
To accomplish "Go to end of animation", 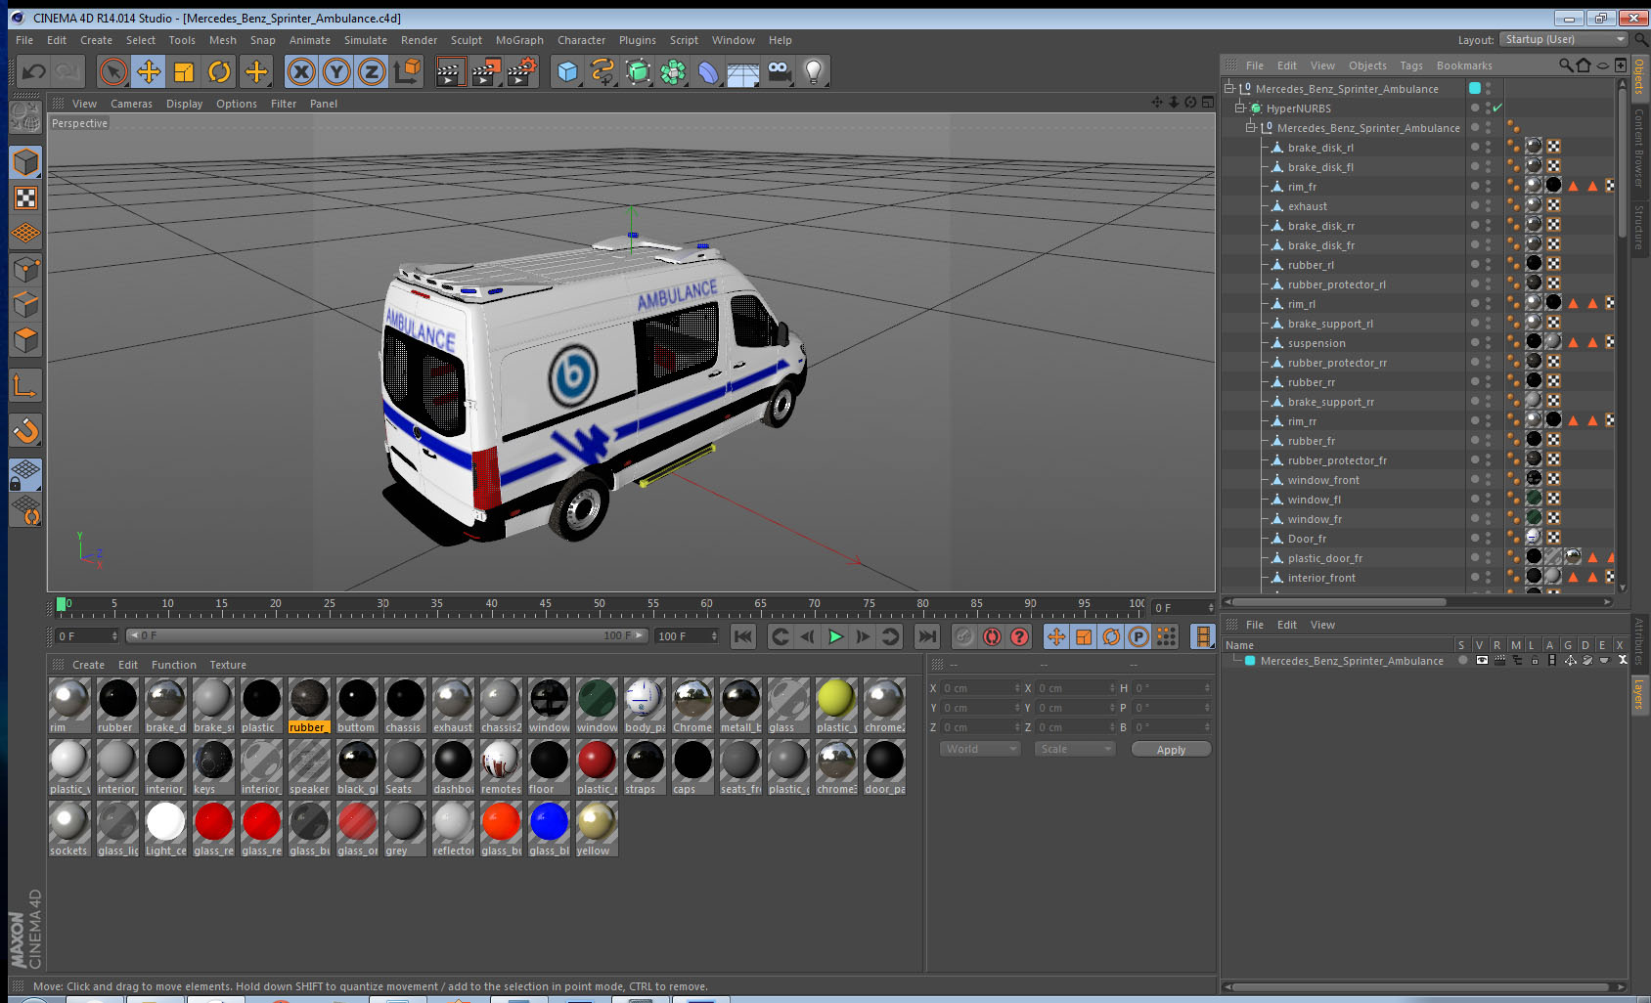I will (x=926, y=636).
